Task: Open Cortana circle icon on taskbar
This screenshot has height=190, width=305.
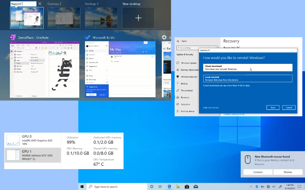Action: click(x=151, y=187)
